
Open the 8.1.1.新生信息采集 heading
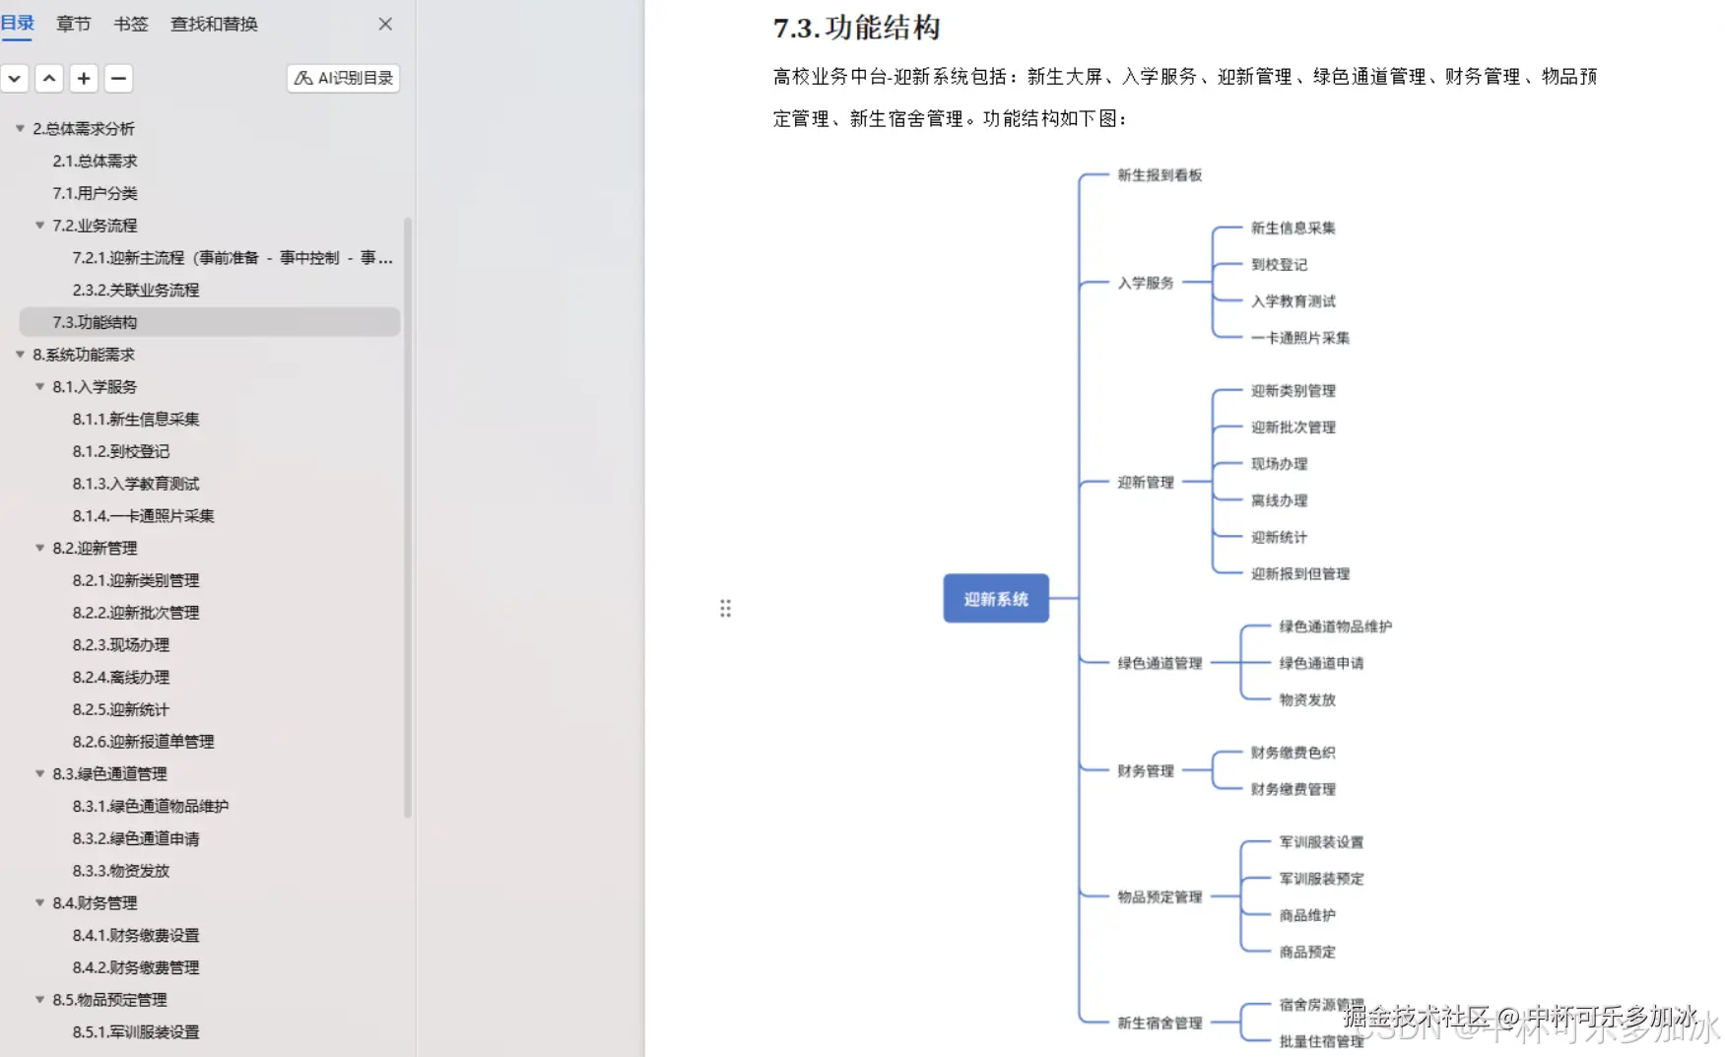[x=134, y=419]
